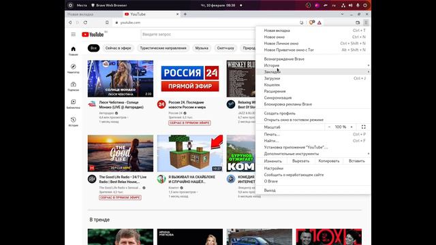
Task: Click Cut in the edit row
Action: click(300, 161)
